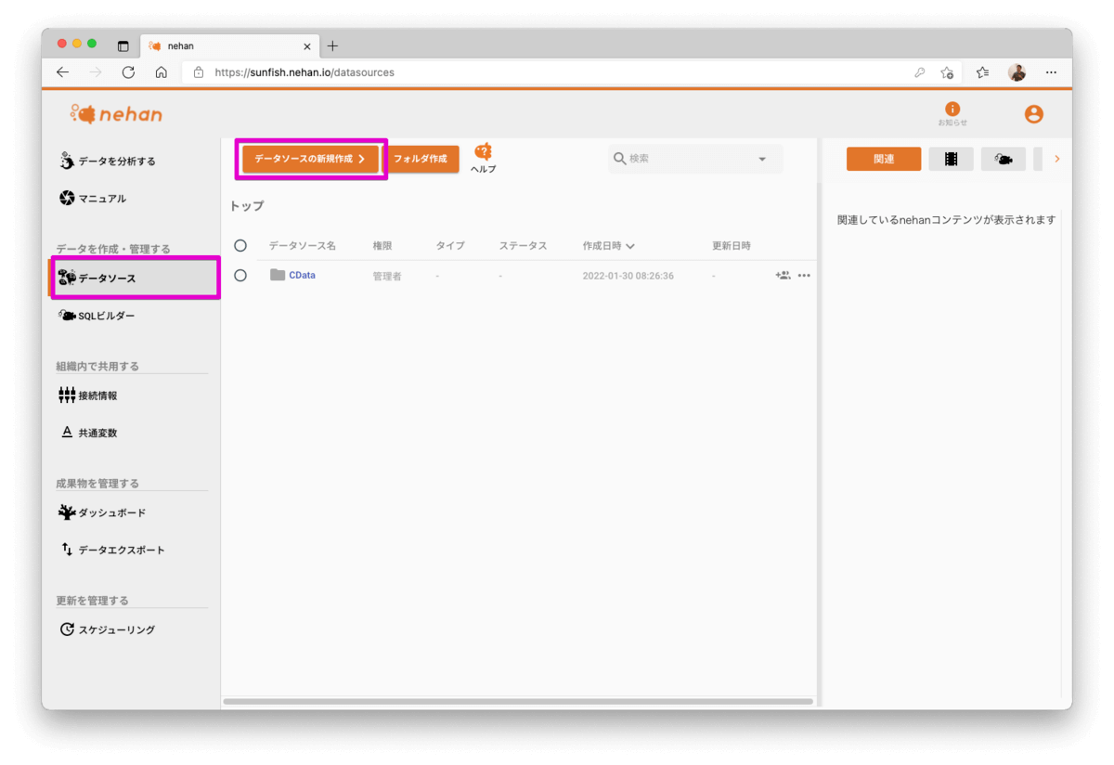Click the データソース名 column header
Screen dimensions: 1114x765
303,246
